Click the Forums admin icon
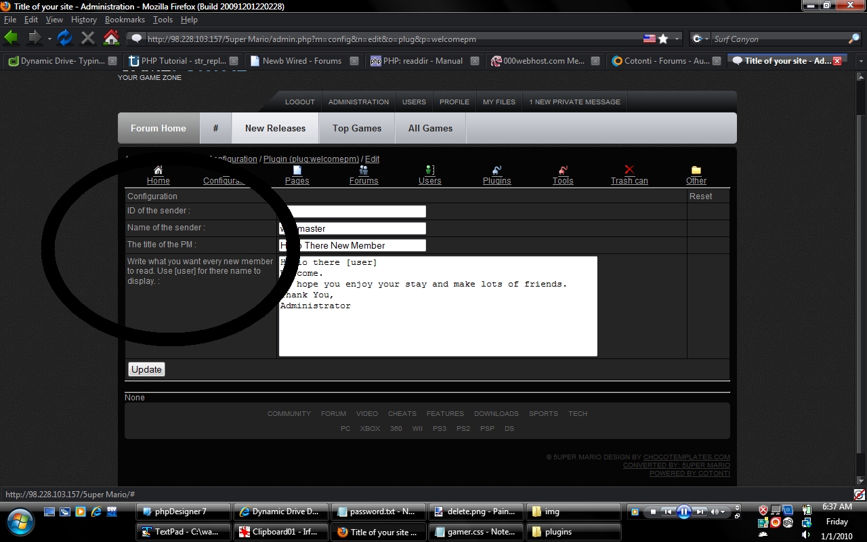867x542 pixels. tap(364, 170)
